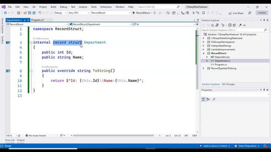The width and height of the screenshot is (271, 152).
Task: Click Collapse All icon in Solution Explorer
Action: click(230, 25)
